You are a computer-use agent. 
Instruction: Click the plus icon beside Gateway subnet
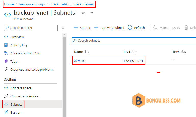pos(96,27)
